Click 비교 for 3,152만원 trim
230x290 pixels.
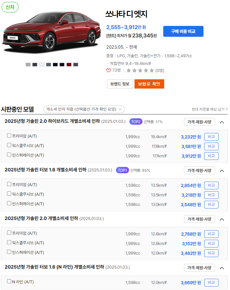211,244
